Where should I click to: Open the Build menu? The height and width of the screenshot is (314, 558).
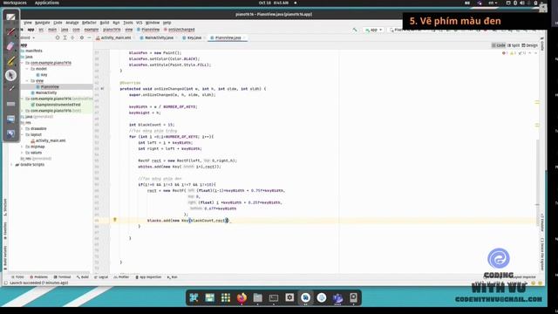[105, 23]
